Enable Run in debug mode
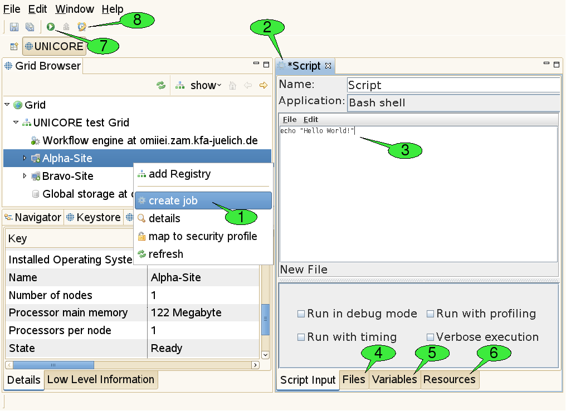Image resolution: width=566 pixels, height=411 pixels. [x=301, y=314]
